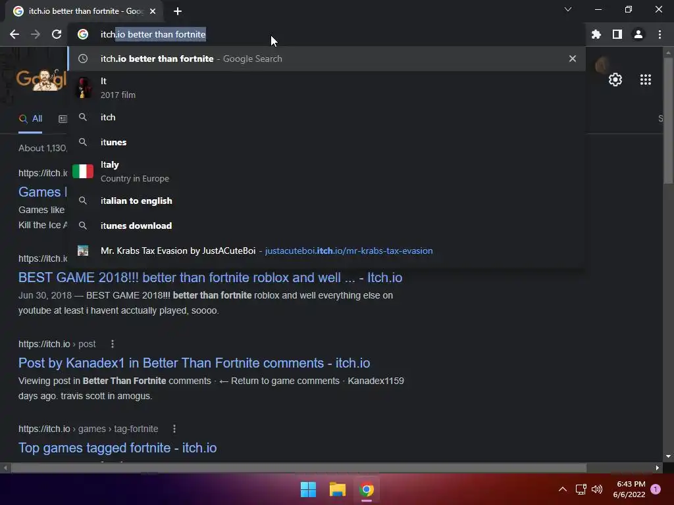Go back with the browser back arrow
Image resolution: width=674 pixels, height=505 pixels.
(14, 34)
